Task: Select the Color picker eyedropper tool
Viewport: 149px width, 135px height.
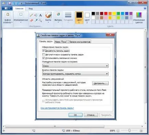Action: (36, 21)
